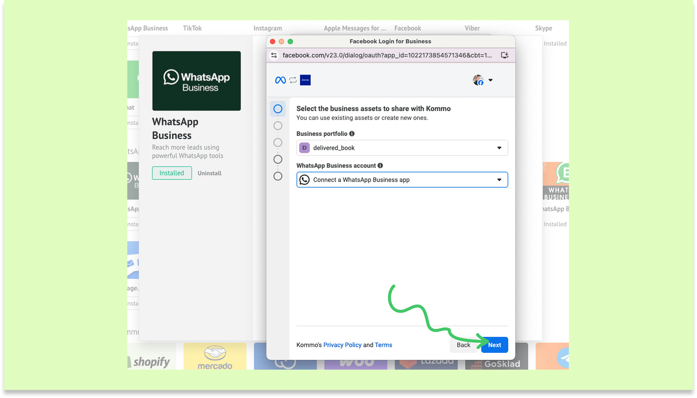Switch to the Instagram tab

(267, 28)
